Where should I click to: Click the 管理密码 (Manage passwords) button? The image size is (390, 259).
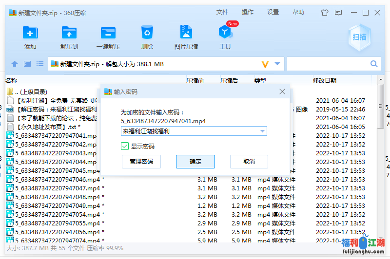pos(141,162)
